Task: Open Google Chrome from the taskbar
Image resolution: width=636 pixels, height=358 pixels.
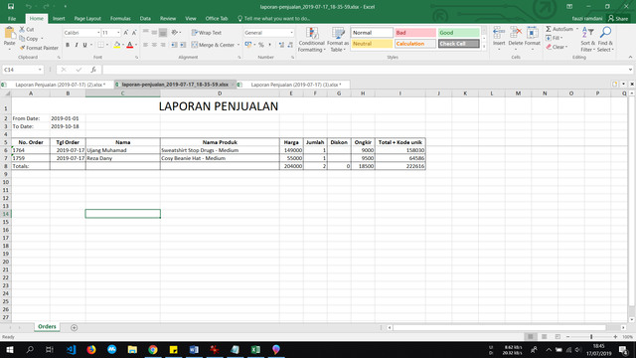Action: click(153, 349)
